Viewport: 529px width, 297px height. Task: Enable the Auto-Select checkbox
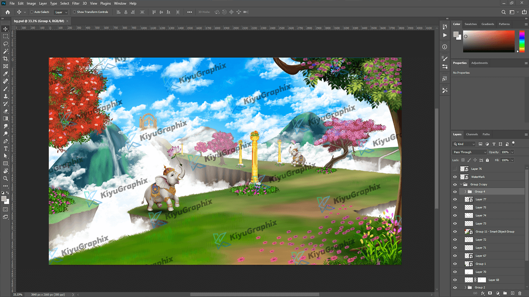tap(32, 12)
